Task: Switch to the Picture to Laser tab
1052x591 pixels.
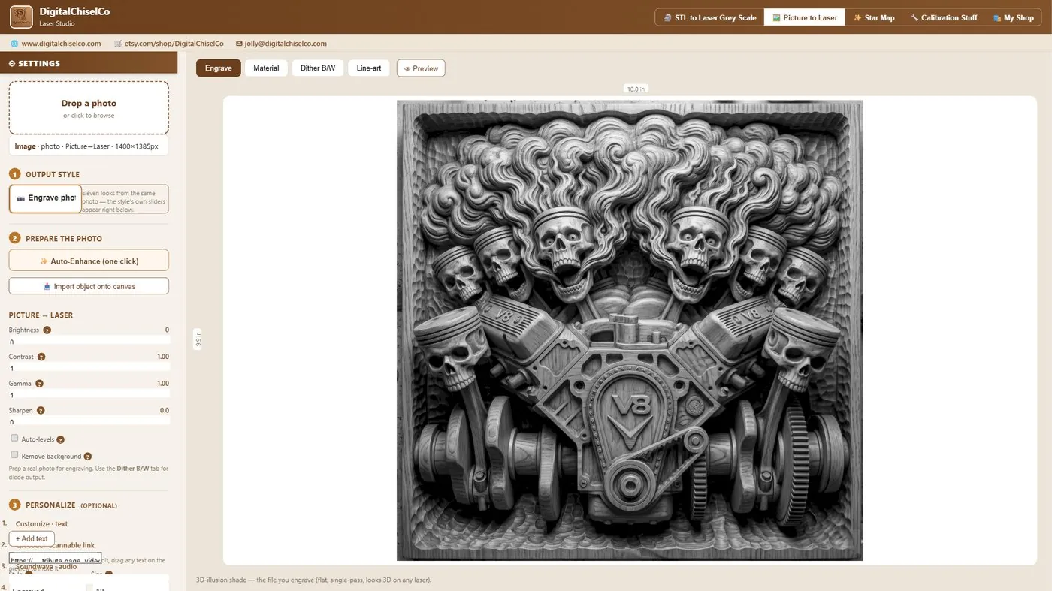Action: tap(805, 17)
